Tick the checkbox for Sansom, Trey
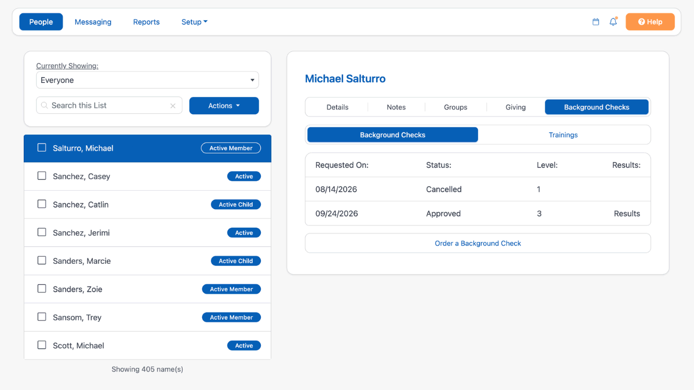Viewport: 694px width, 390px height. (x=42, y=316)
